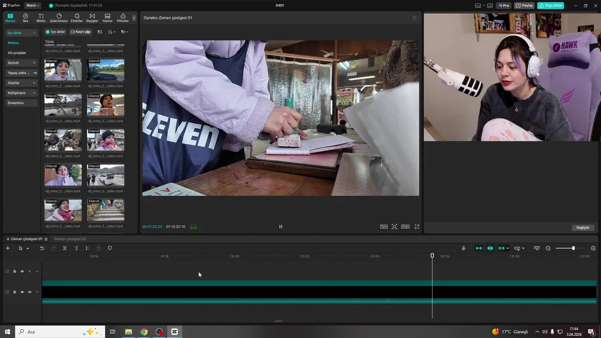601x338 pixels.
Task: Open the player panel hamburger menu
Action: (x=414, y=18)
